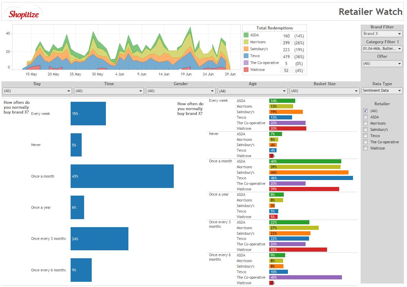Select the Once every 6 months 9% bar
The image size is (407, 287).
tap(81, 270)
